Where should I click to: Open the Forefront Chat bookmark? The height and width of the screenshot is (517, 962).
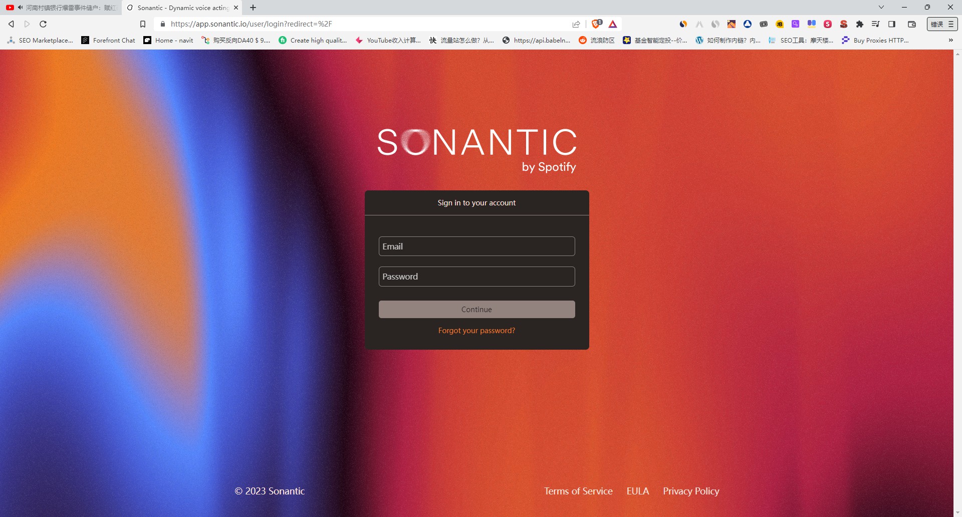tap(107, 40)
